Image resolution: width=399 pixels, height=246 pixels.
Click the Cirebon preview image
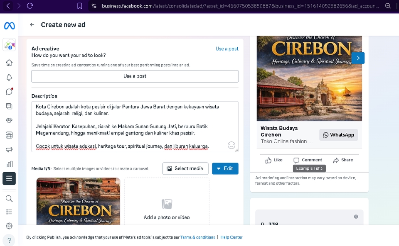[x=309, y=78]
